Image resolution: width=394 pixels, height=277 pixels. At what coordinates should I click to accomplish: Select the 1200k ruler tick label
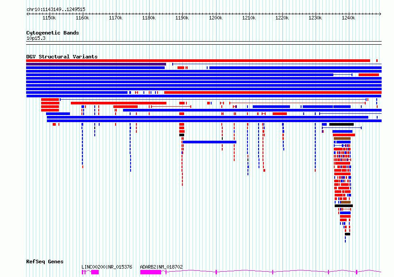[216, 18]
